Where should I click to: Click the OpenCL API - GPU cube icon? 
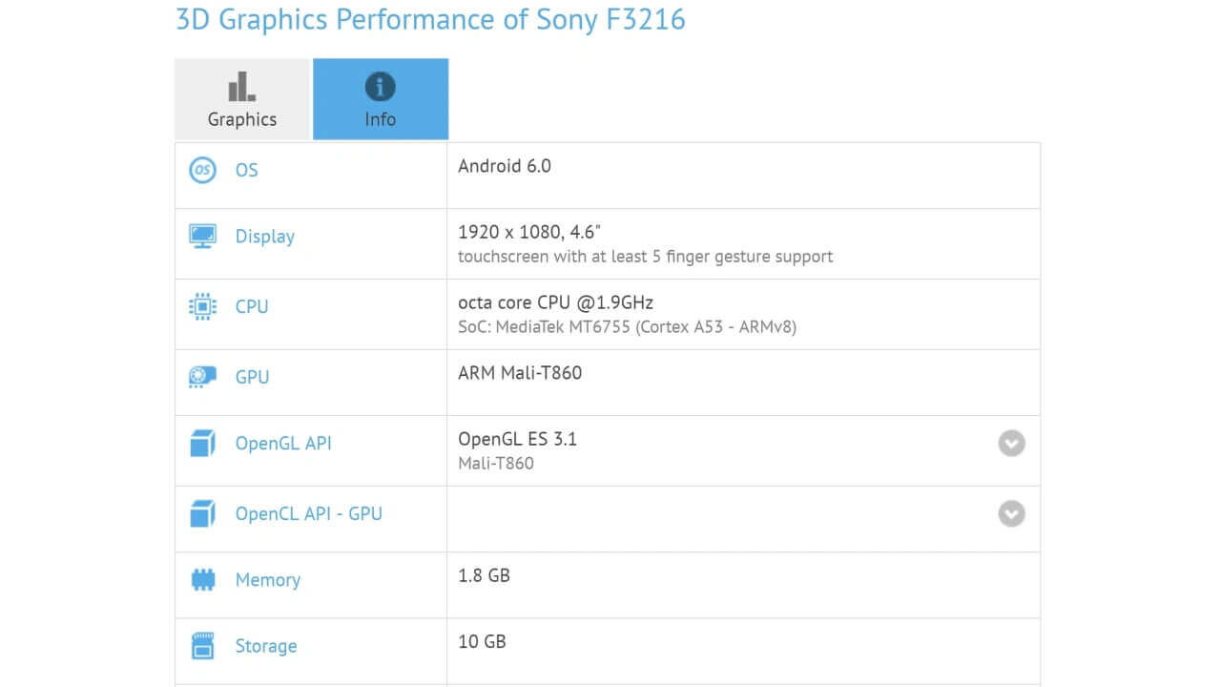tap(201, 513)
